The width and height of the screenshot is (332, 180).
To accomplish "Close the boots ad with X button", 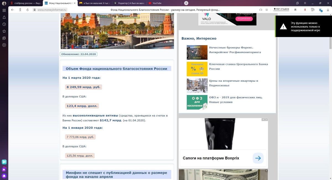I will (266, 120).
